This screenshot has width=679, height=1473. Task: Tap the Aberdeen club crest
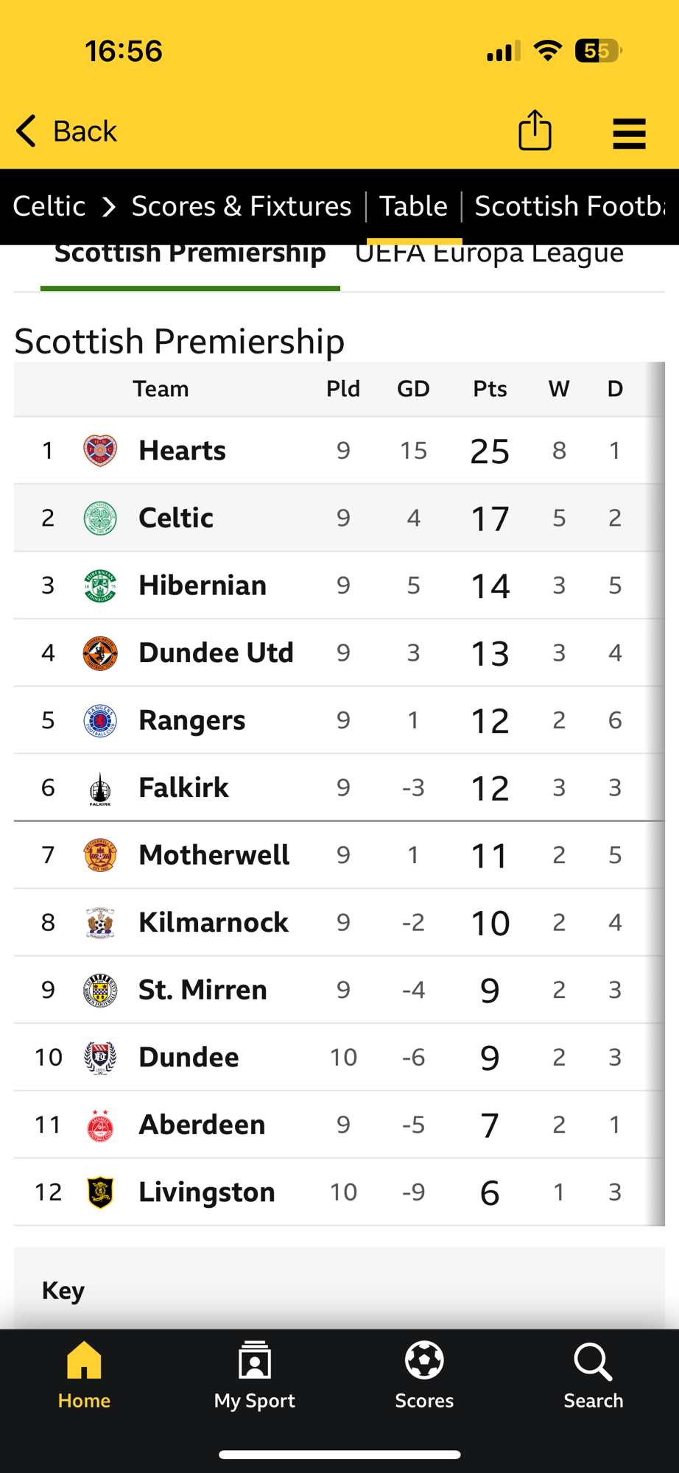coord(100,1125)
